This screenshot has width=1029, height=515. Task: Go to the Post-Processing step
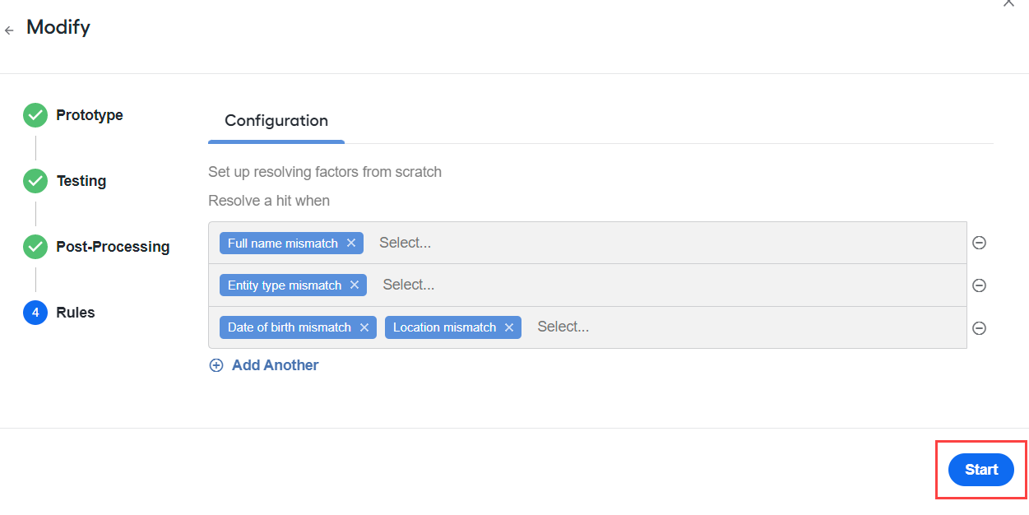tap(113, 247)
